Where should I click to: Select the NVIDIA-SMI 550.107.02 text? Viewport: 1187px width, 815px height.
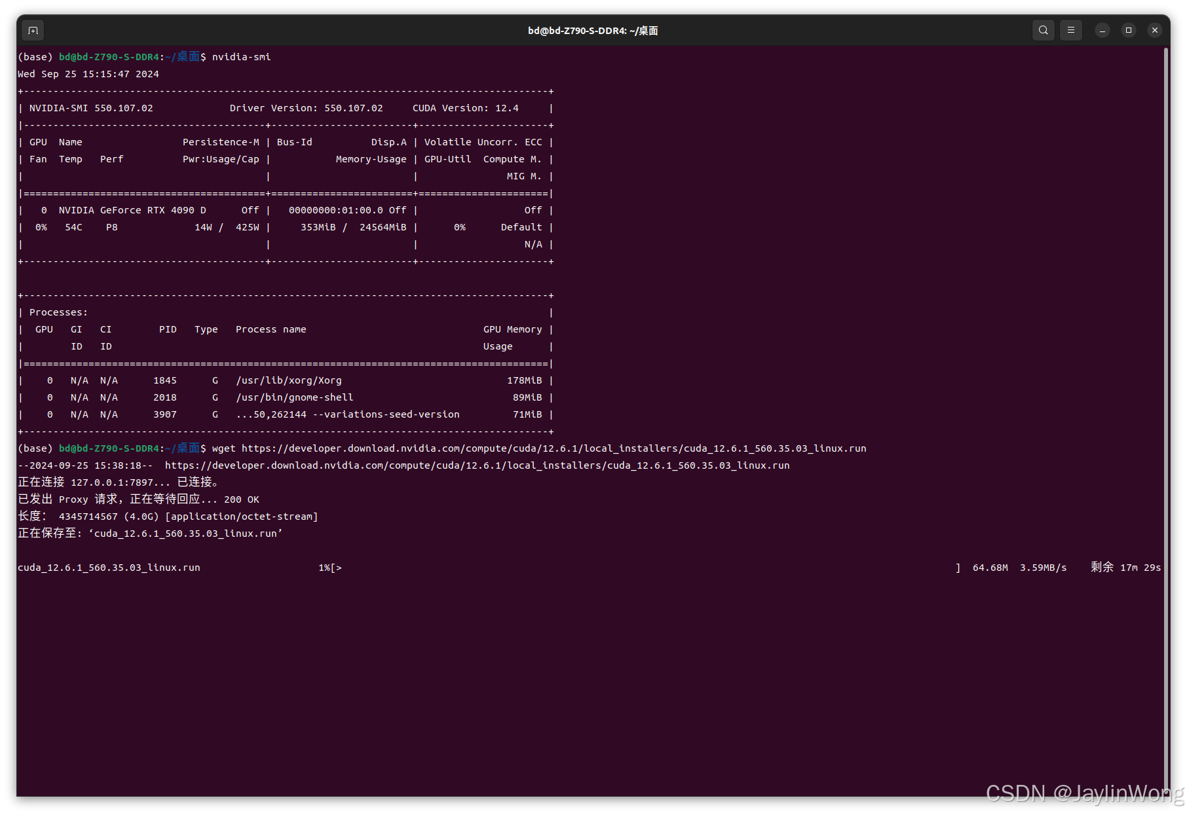coord(91,108)
